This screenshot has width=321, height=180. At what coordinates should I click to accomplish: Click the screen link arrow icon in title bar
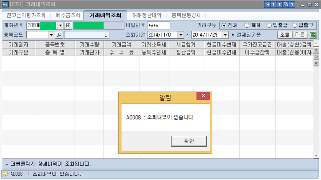click(x=267, y=5)
